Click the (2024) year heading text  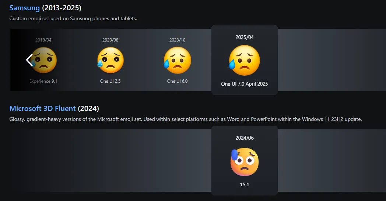tap(88, 108)
